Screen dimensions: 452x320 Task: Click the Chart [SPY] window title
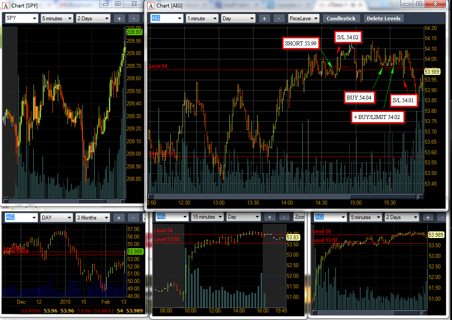click(25, 5)
